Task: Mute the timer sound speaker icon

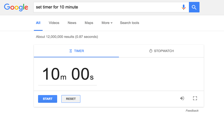Action: coord(182,98)
